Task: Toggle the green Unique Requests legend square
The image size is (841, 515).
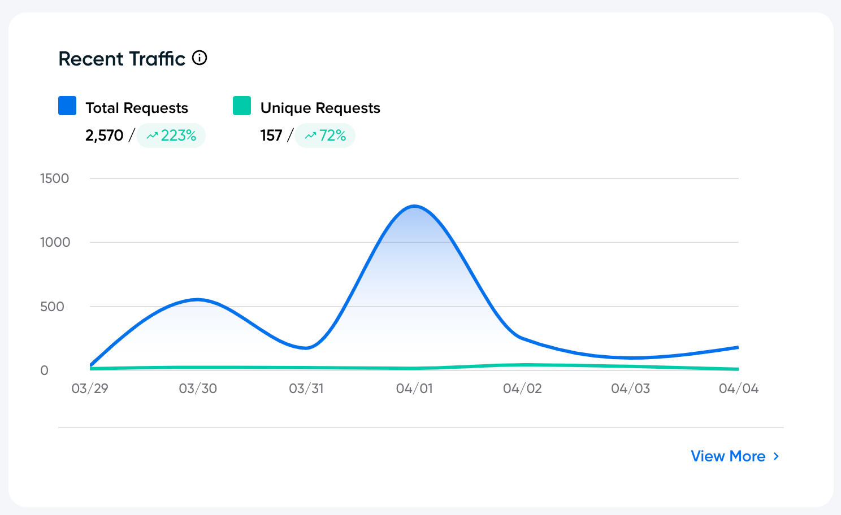Action: coord(242,106)
